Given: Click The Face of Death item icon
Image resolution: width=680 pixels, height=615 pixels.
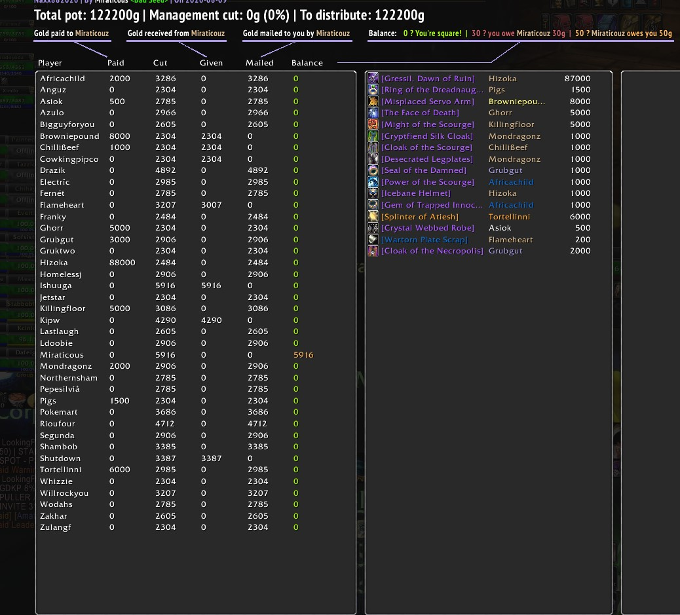Looking at the screenshot, I should [373, 113].
